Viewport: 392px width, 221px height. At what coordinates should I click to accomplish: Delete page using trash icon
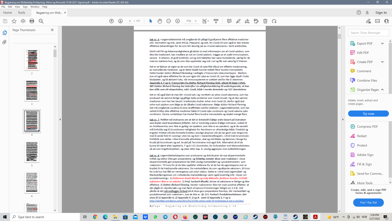[265, 21]
